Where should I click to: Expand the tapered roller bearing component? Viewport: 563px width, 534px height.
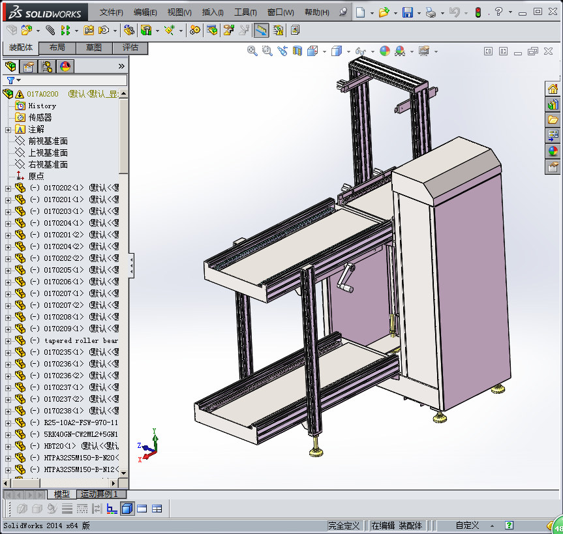[x=8, y=341]
